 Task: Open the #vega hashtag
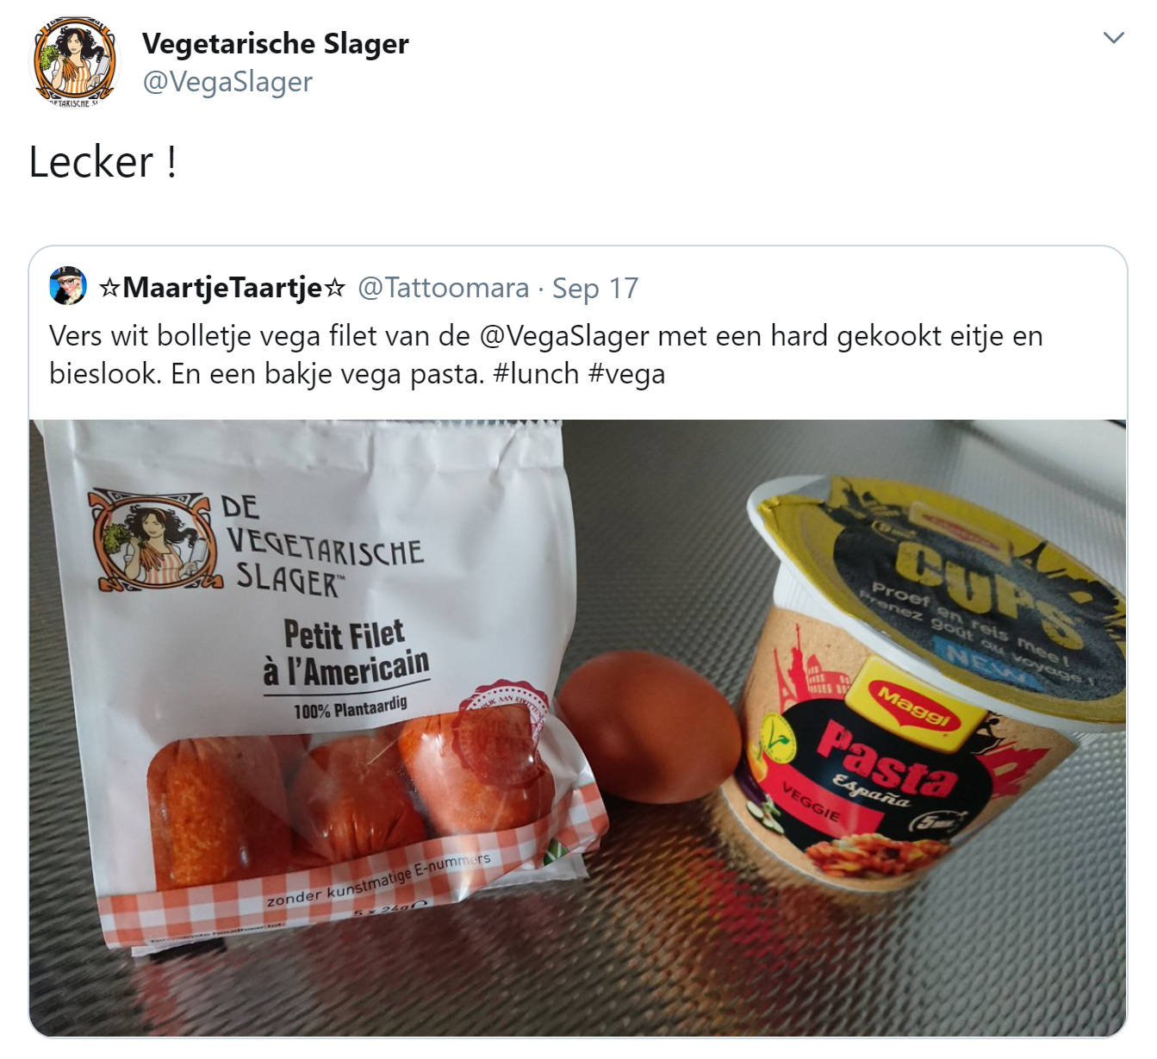tap(626, 374)
